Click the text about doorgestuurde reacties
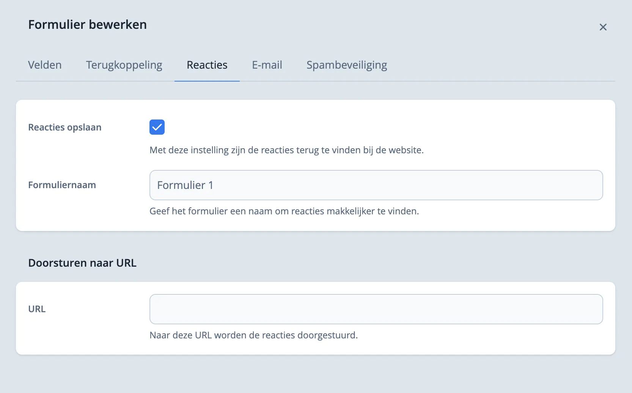632x393 pixels. [x=253, y=335]
